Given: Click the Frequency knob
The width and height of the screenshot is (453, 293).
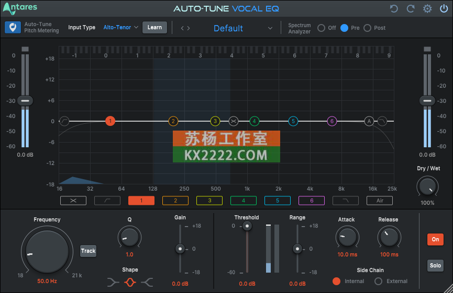Looking at the screenshot, I should (47, 252).
